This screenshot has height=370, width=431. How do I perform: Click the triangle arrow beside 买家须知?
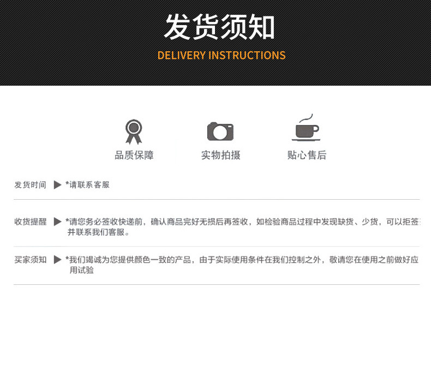click(x=57, y=260)
